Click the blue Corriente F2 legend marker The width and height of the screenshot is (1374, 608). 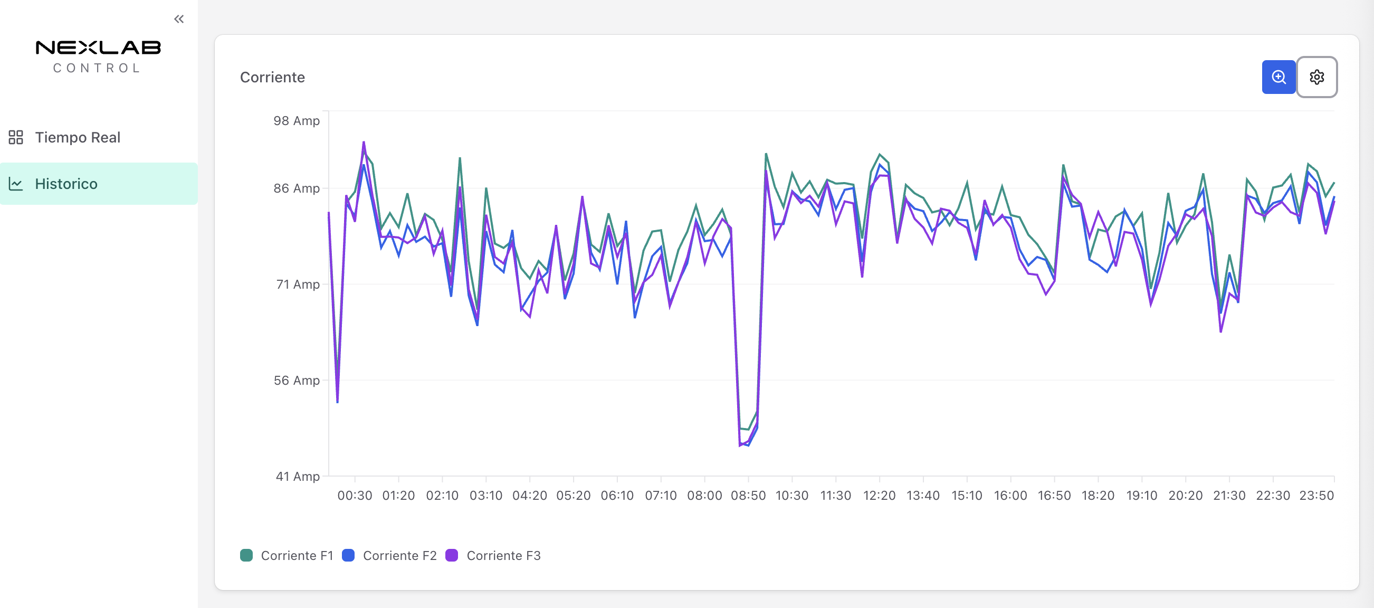pos(350,555)
